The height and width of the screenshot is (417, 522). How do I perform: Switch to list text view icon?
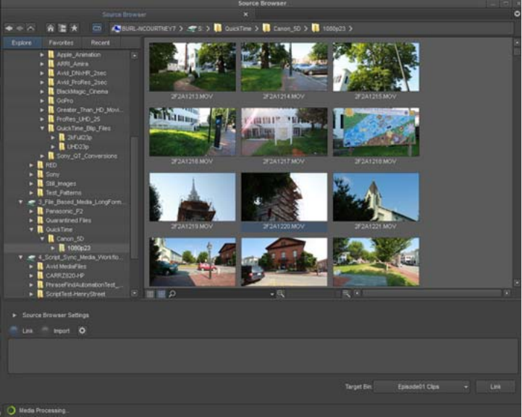coord(151,294)
